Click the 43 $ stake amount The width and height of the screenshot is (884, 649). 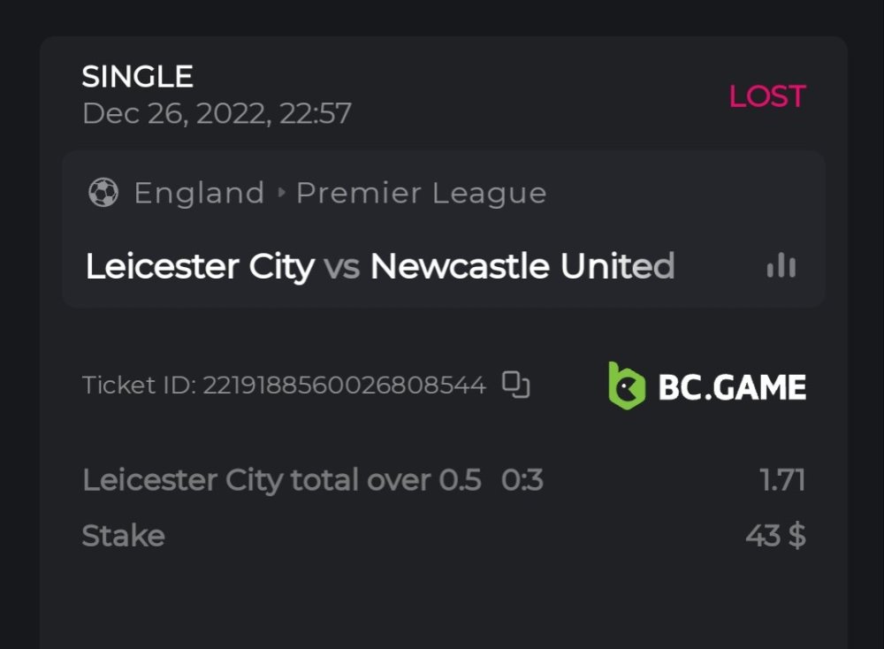[774, 536]
